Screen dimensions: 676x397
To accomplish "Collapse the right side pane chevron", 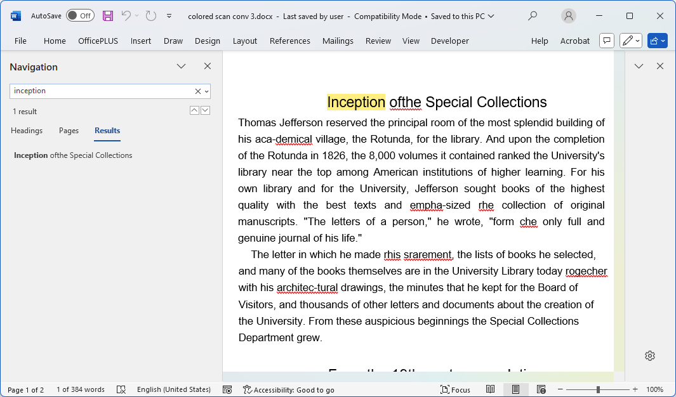I will point(639,67).
